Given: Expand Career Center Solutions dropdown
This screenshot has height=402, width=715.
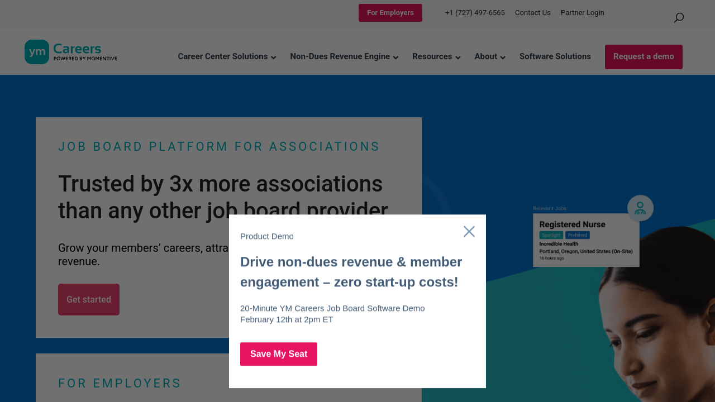Looking at the screenshot, I should coord(227,56).
